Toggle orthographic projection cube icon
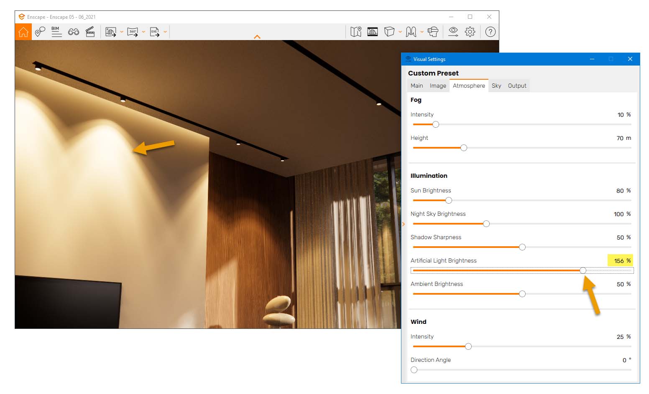649x394 pixels. [x=389, y=32]
